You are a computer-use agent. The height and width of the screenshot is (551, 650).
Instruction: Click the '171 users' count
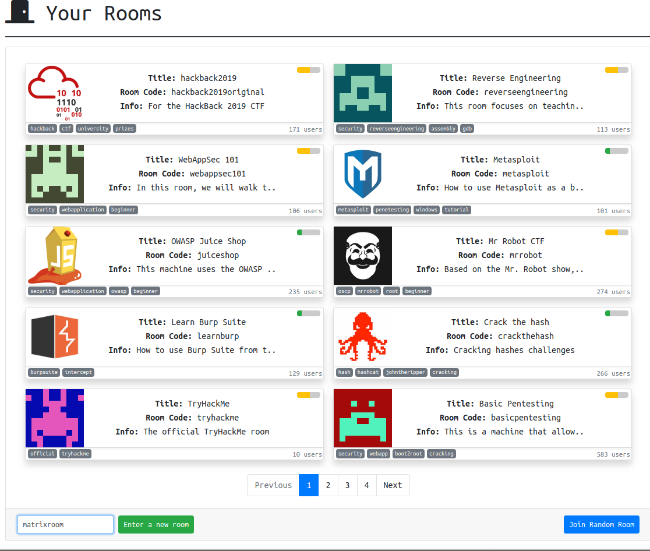(306, 129)
